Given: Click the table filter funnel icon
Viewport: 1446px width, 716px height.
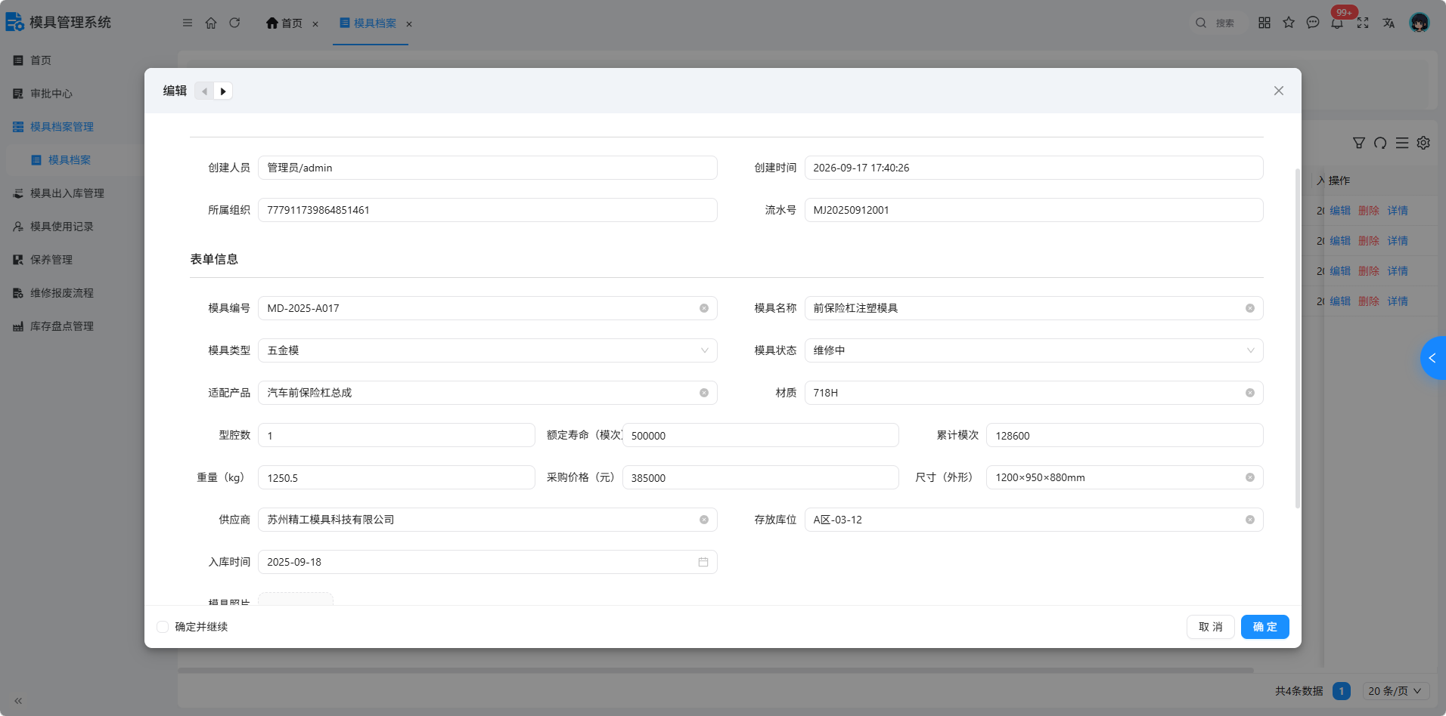Looking at the screenshot, I should click(1359, 143).
